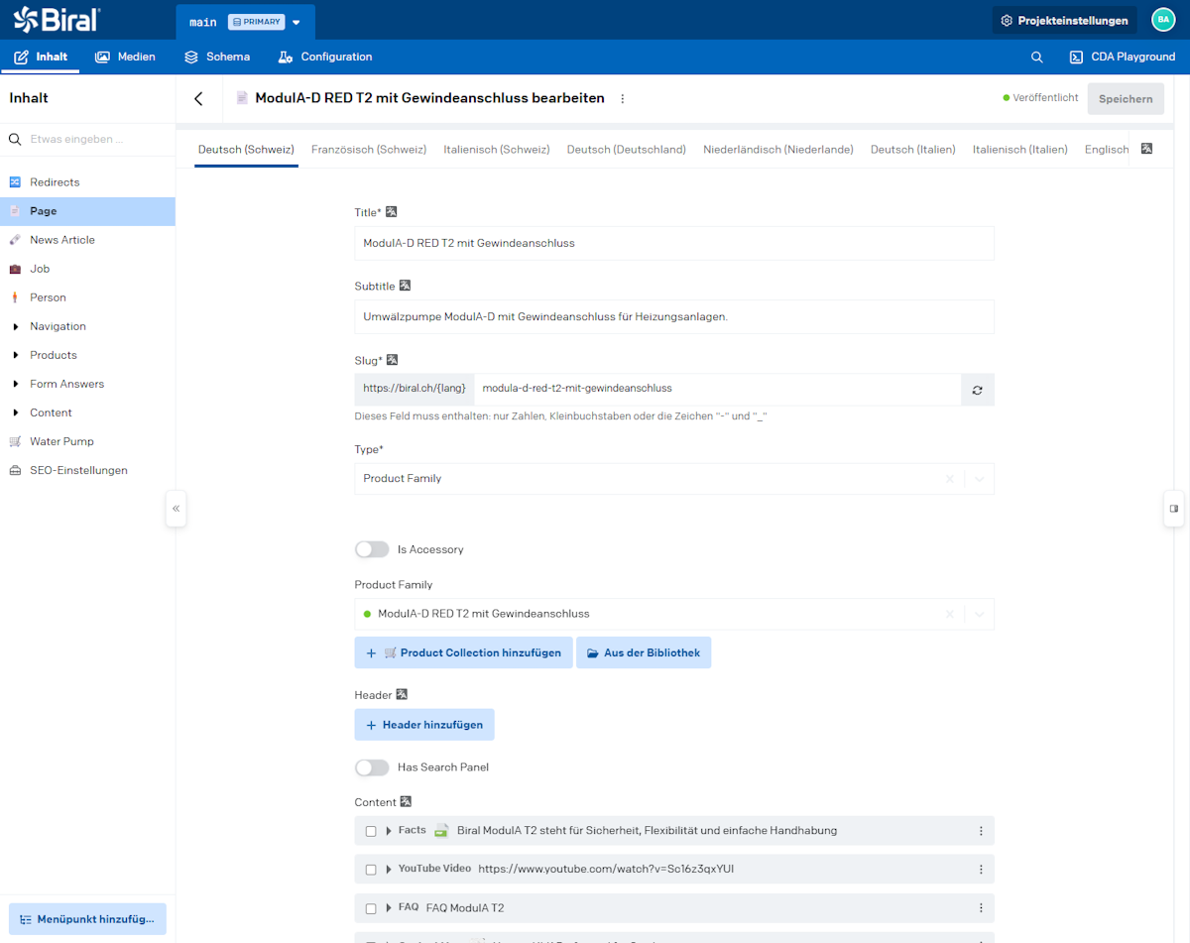The image size is (1190, 943).
Task: Open the Facts row three-dot menu
Action: [981, 831]
